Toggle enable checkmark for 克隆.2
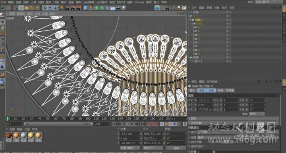The width and height of the screenshot is (286, 153). pyautogui.click(x=230, y=20)
